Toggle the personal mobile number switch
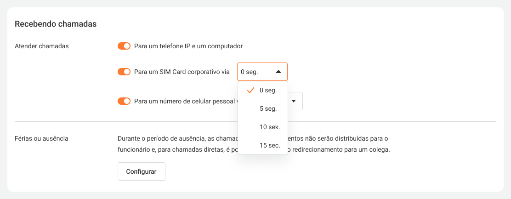511x199 pixels. (x=124, y=101)
